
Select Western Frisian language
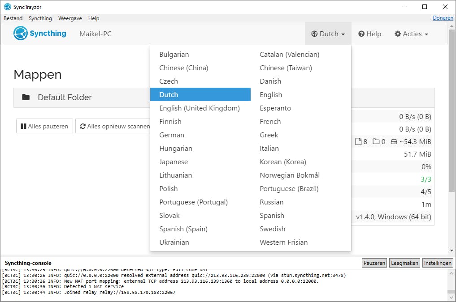click(x=301, y=242)
